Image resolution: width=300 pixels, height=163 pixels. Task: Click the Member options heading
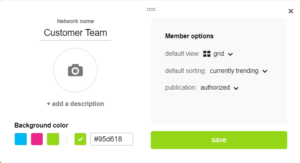[x=189, y=36]
